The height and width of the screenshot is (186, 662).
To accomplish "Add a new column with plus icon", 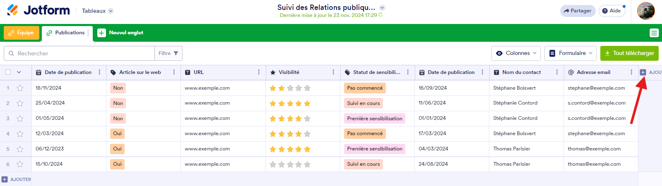I will [x=643, y=72].
